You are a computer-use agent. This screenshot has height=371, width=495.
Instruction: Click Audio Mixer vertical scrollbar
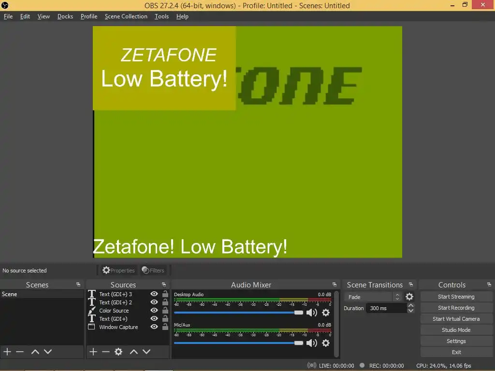click(336, 324)
